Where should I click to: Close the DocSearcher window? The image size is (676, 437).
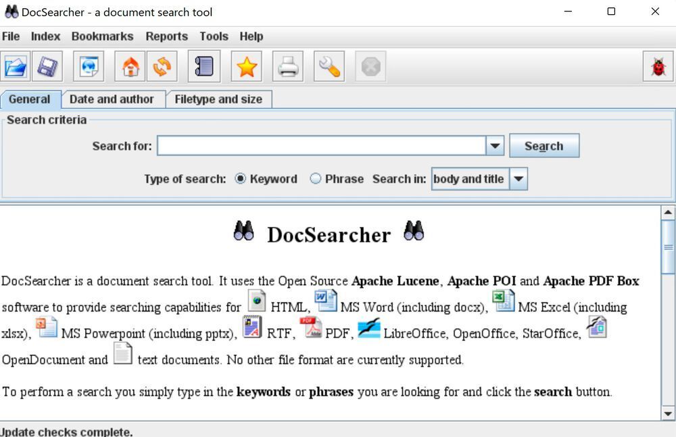point(655,11)
